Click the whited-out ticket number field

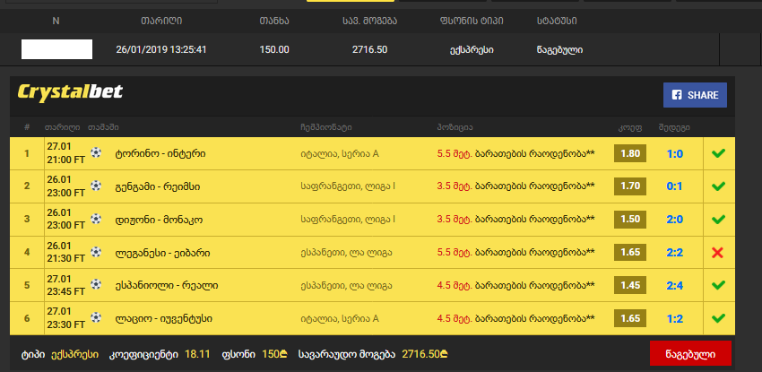tap(56, 49)
